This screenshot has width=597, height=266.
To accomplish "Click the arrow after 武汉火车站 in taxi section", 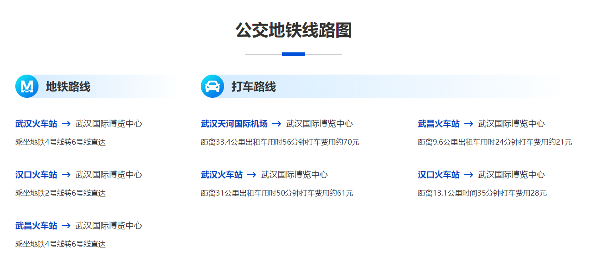I will tap(252, 175).
